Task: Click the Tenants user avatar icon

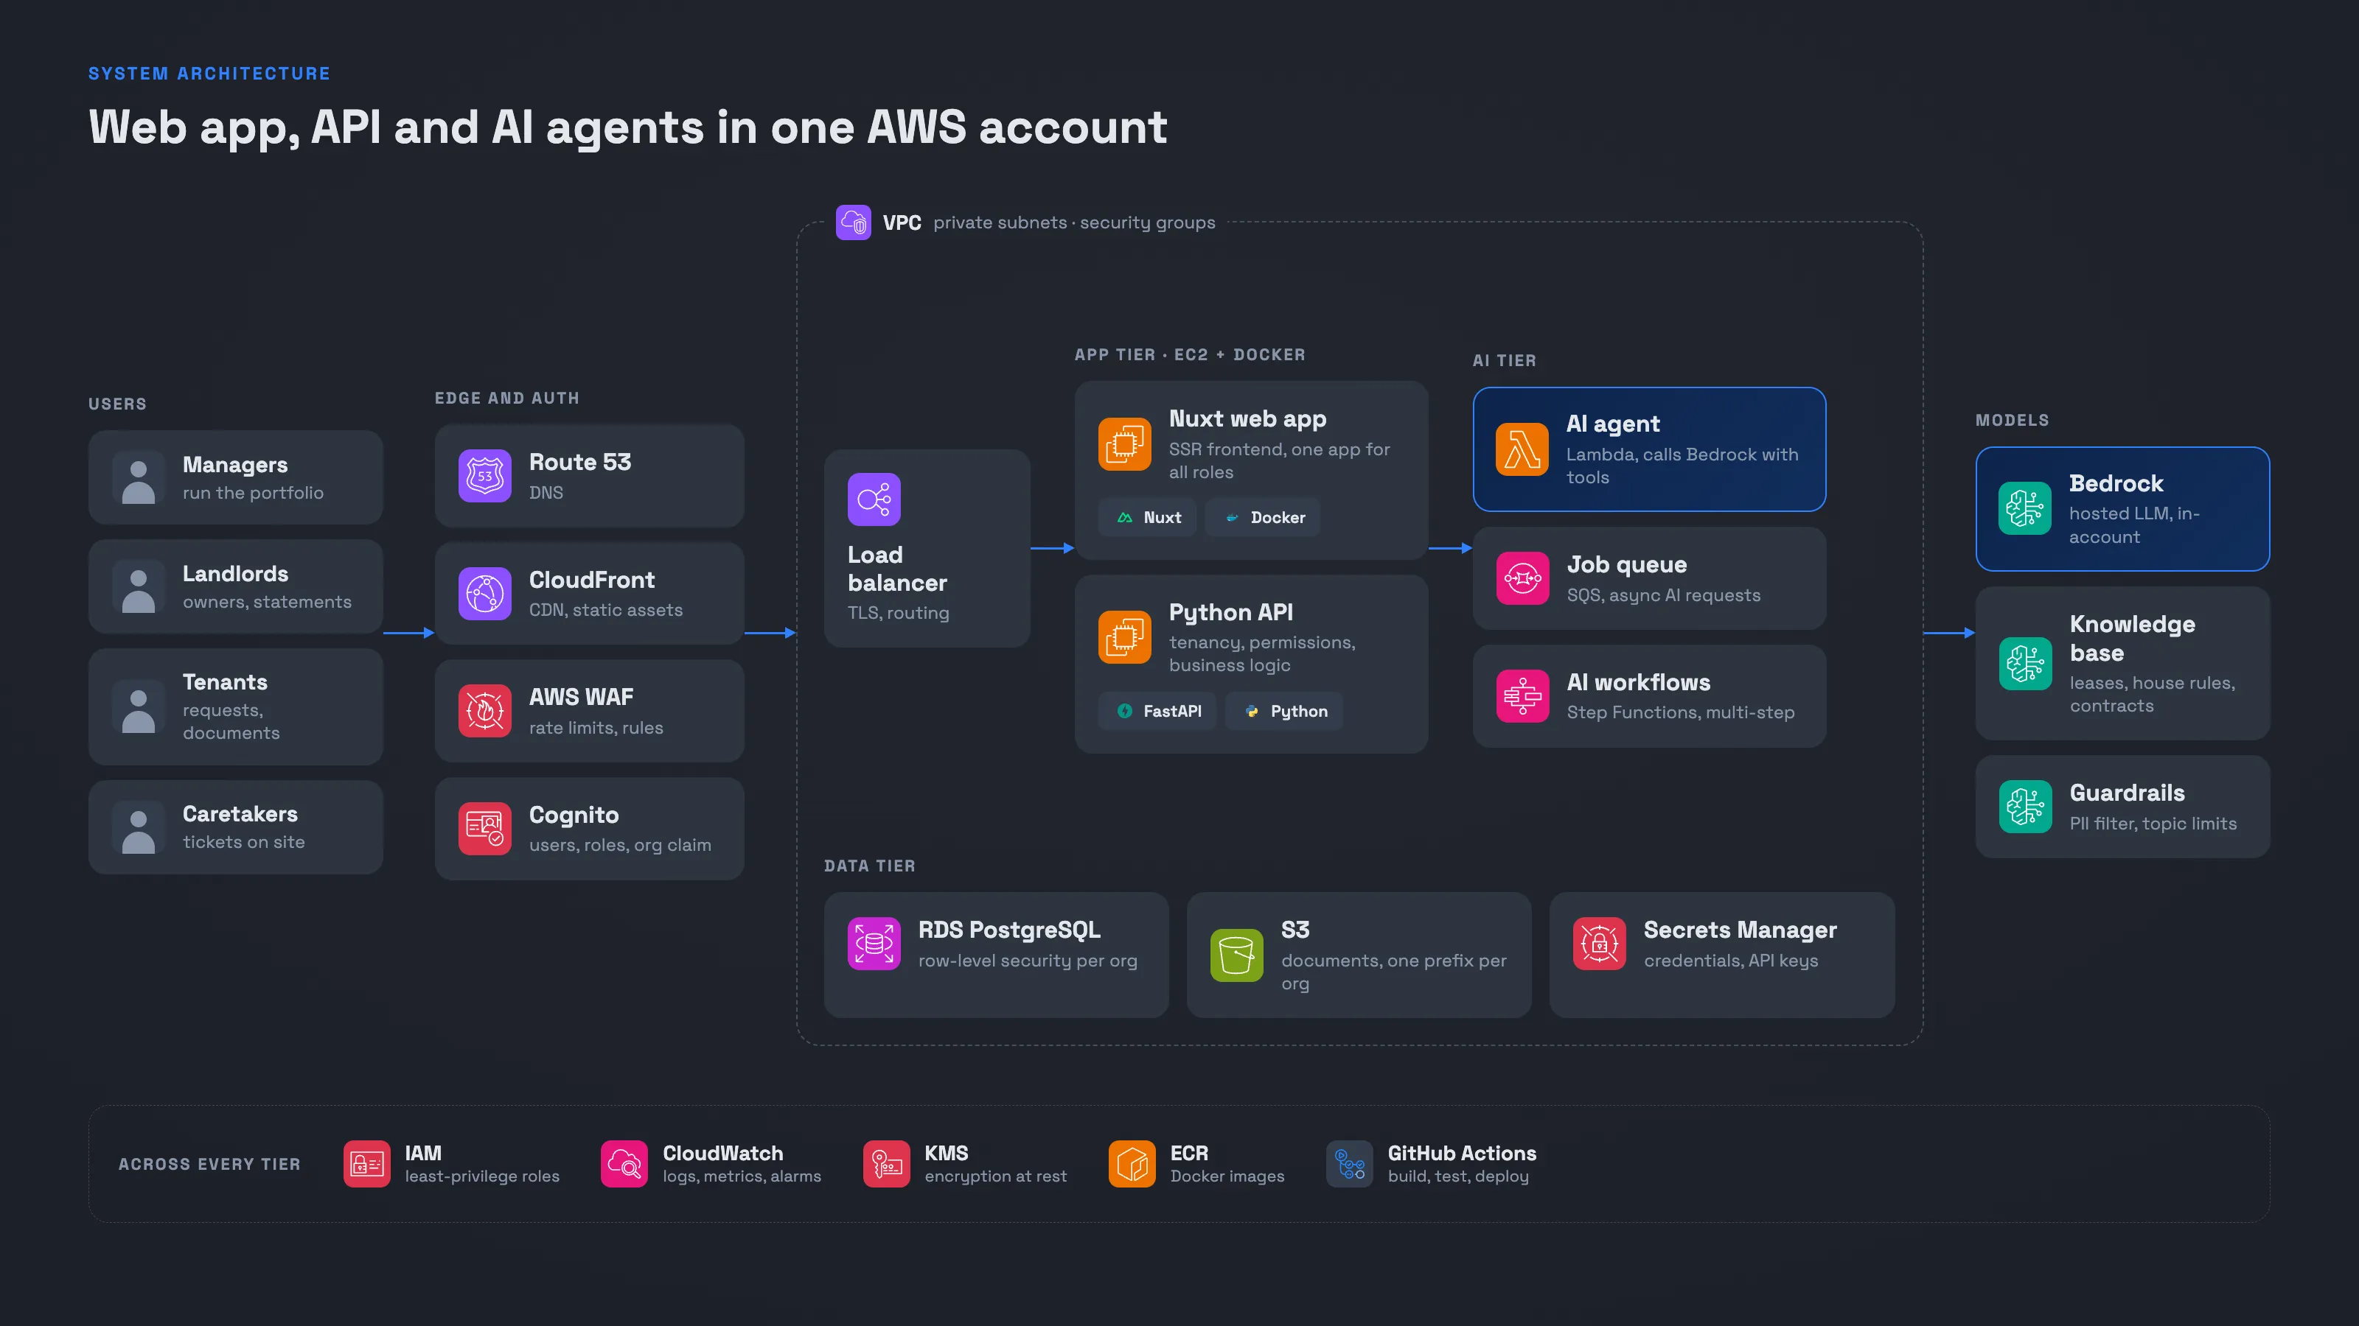Action: pos(139,707)
